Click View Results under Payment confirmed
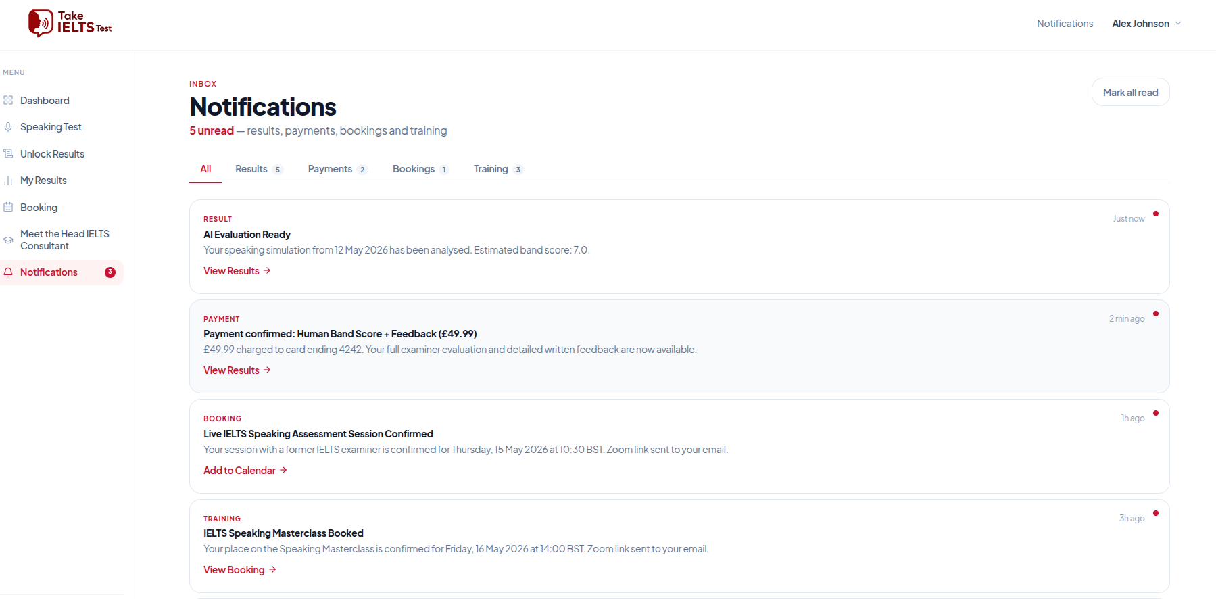Image resolution: width=1216 pixels, height=599 pixels. [x=237, y=370]
